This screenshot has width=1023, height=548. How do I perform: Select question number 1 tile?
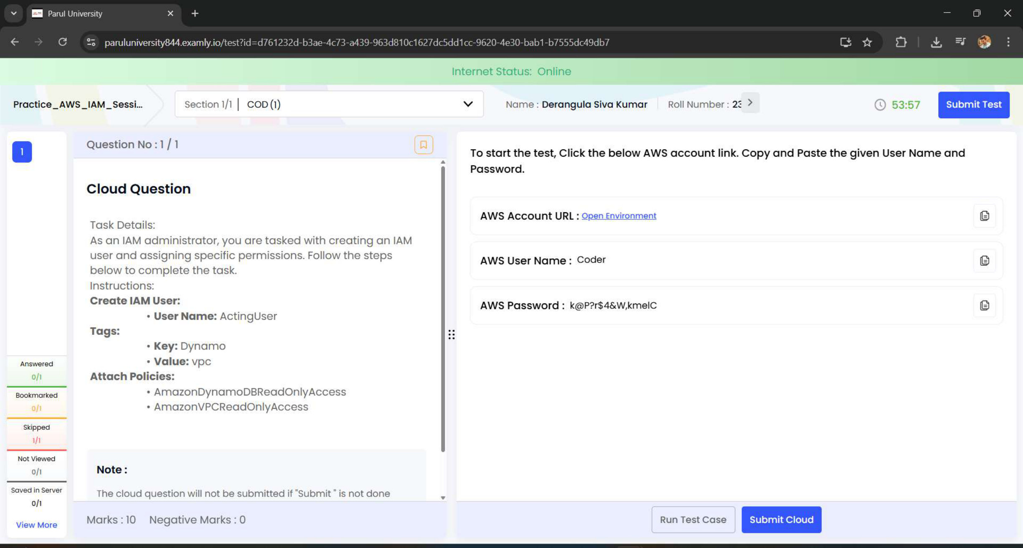[x=22, y=152]
